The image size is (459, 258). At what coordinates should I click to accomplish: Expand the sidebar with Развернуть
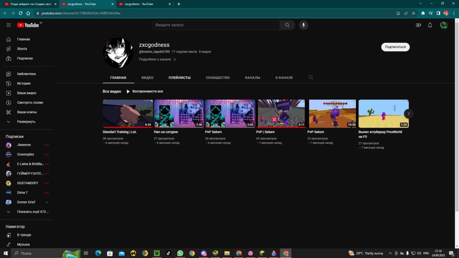[x=27, y=122]
